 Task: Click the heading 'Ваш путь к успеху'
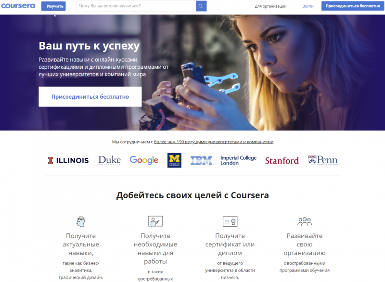pyautogui.click(x=89, y=46)
